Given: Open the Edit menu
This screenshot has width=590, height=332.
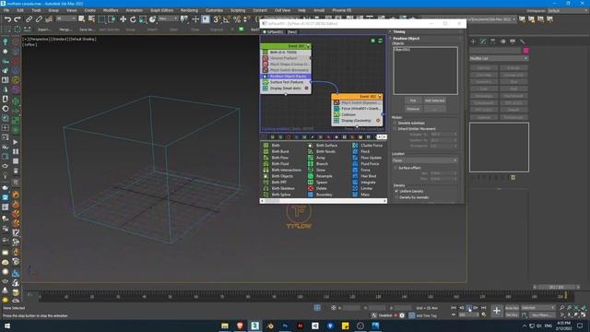Looking at the screenshot, I should pyautogui.click(x=20, y=10).
